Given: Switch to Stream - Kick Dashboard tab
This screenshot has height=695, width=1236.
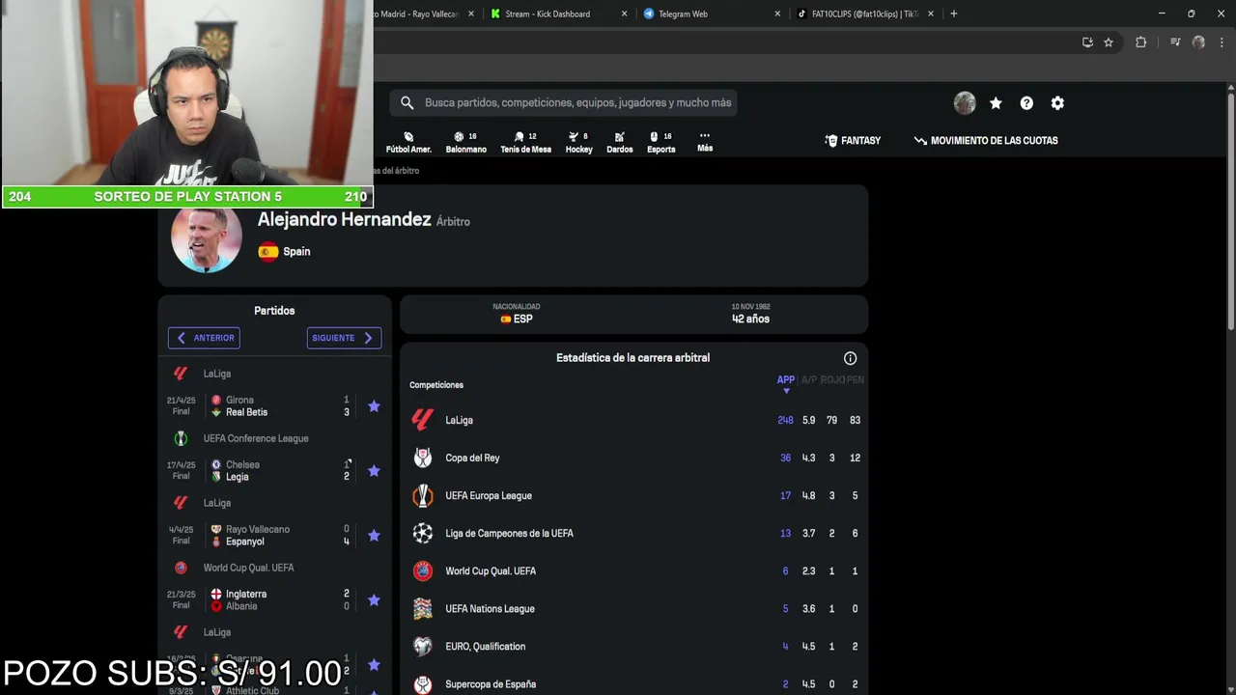Looking at the screenshot, I should pos(548,14).
